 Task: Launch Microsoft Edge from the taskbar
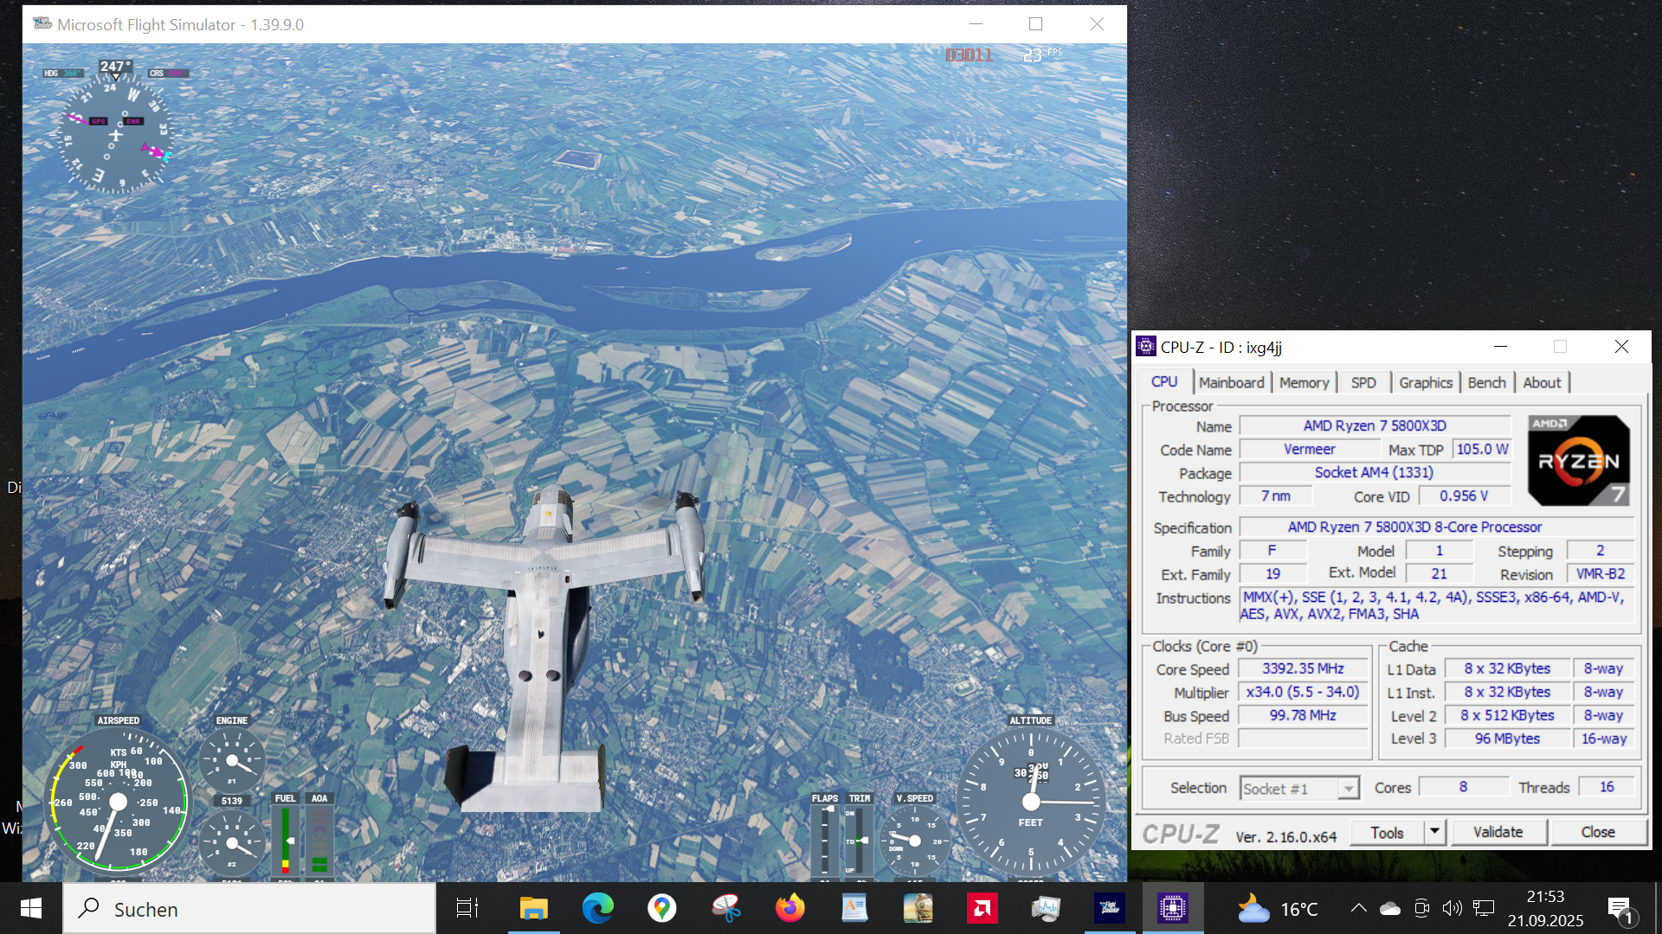click(x=598, y=908)
